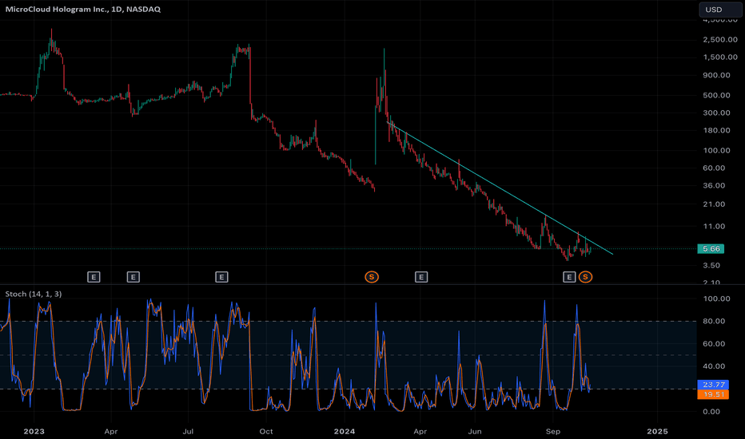This screenshot has height=439, width=745.
Task: Click the 2,500.00 price axis label
Action: point(720,39)
